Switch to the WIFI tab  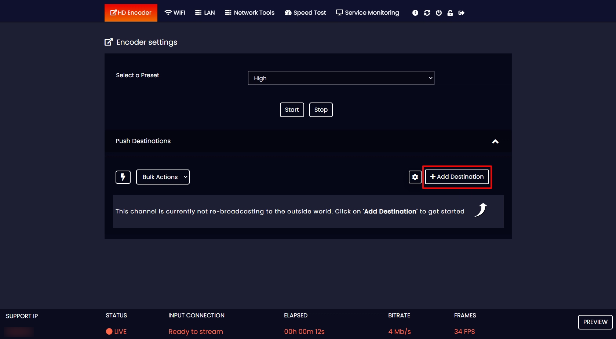click(175, 12)
